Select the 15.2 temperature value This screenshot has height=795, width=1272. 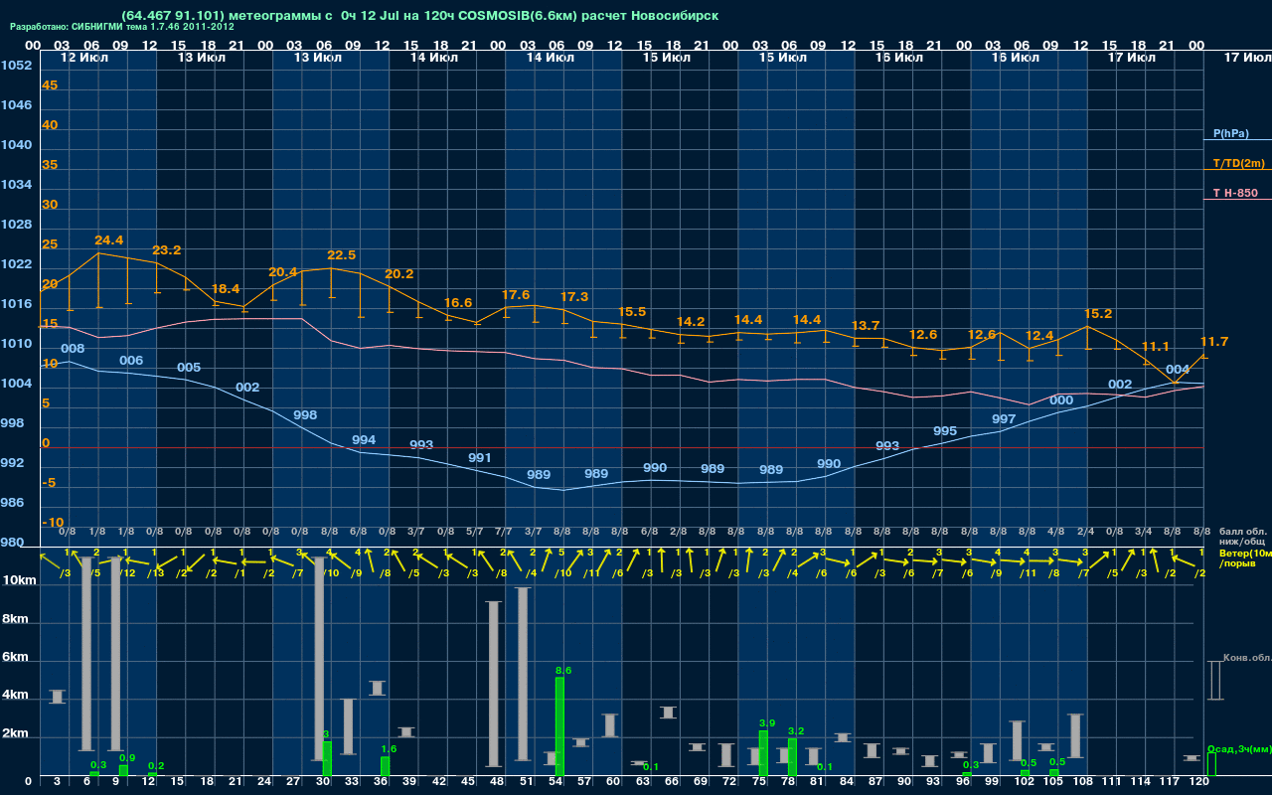tap(1098, 314)
